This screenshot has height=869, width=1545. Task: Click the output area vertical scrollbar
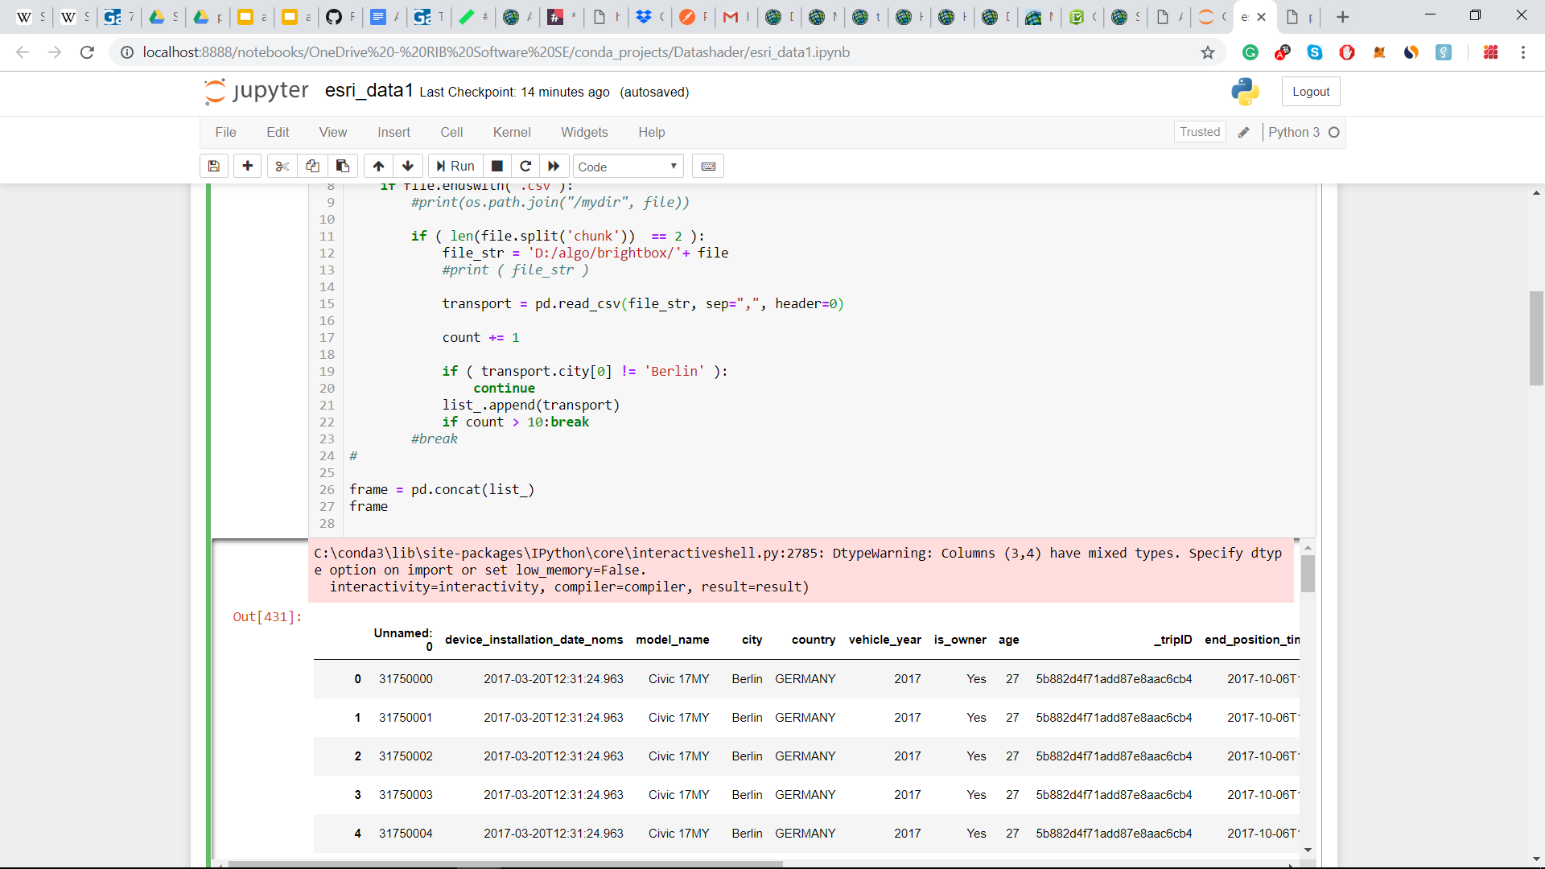(x=1308, y=573)
